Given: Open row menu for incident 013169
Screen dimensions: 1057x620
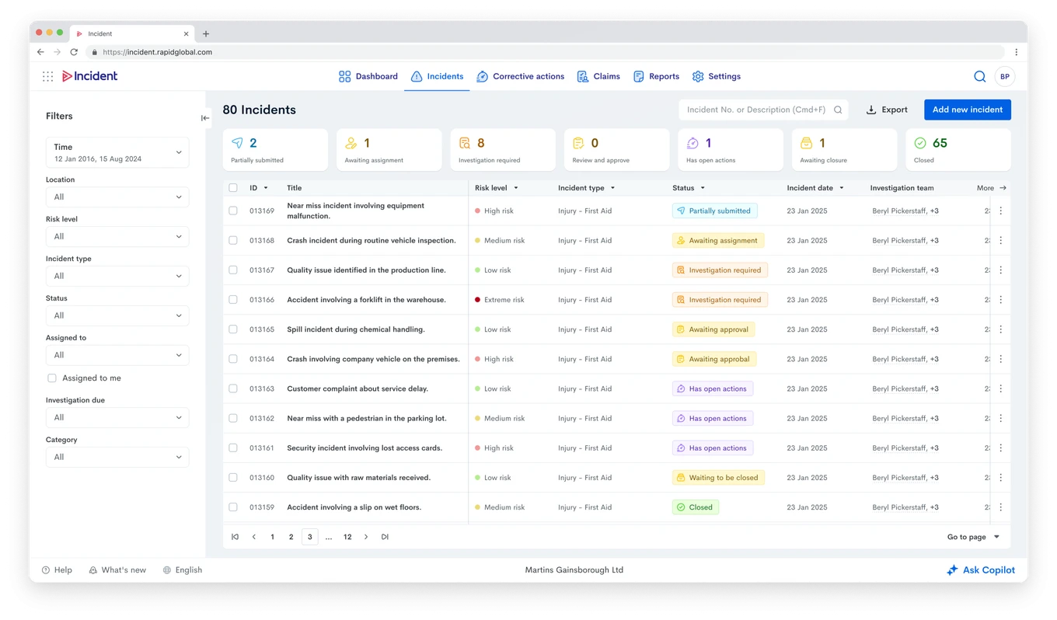Looking at the screenshot, I should [1000, 211].
